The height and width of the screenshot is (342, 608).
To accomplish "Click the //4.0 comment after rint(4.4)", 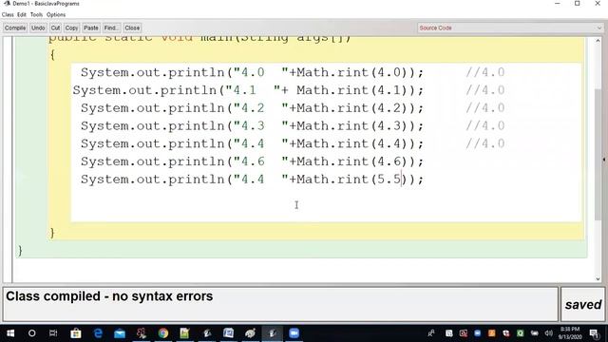I will tap(485, 143).
